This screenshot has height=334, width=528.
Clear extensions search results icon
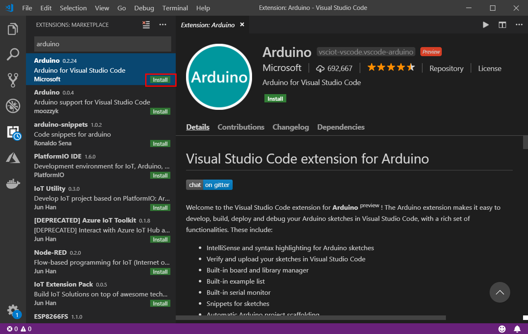click(146, 25)
